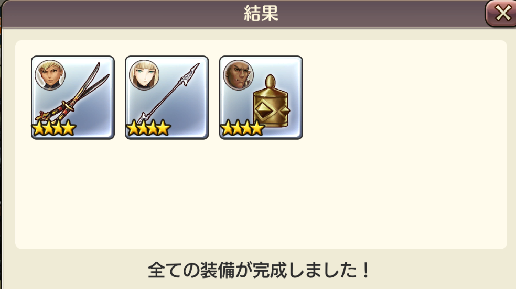This screenshot has width=516, height=289.
Task: Click the star rating on katana card
Action: point(54,128)
